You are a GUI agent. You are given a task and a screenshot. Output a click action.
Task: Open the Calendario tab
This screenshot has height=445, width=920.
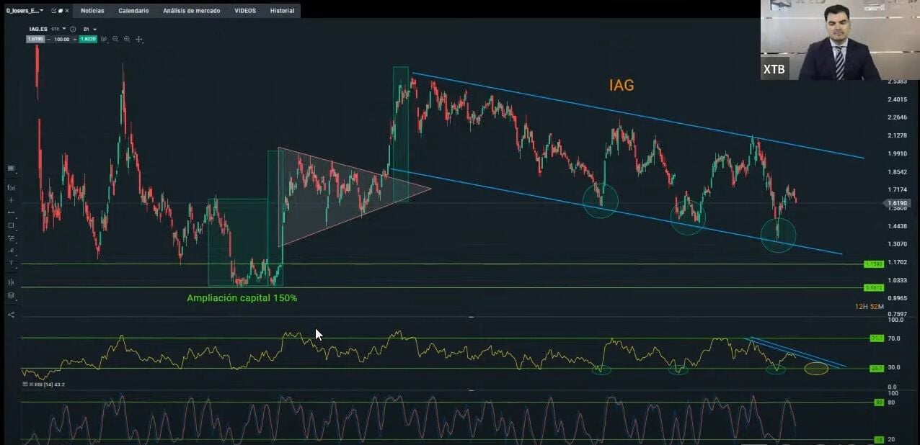click(x=133, y=11)
